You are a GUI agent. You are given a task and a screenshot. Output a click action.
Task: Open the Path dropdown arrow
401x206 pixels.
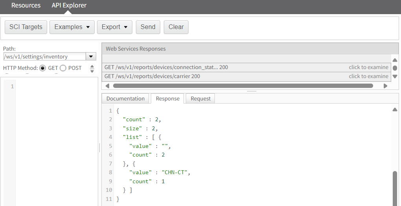(x=91, y=57)
